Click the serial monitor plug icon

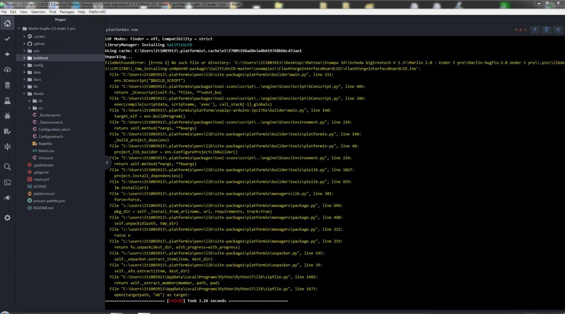pos(7,198)
